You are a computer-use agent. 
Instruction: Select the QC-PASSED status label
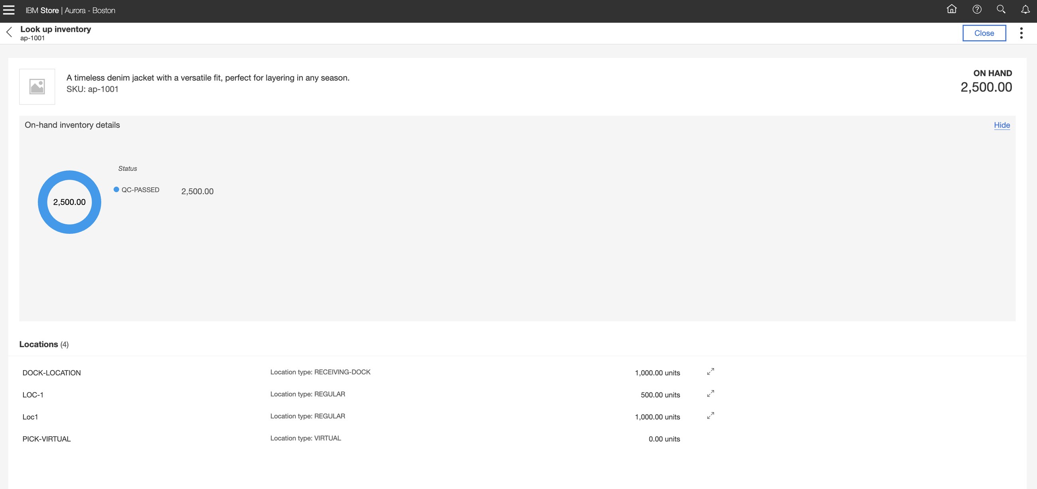pyautogui.click(x=140, y=190)
